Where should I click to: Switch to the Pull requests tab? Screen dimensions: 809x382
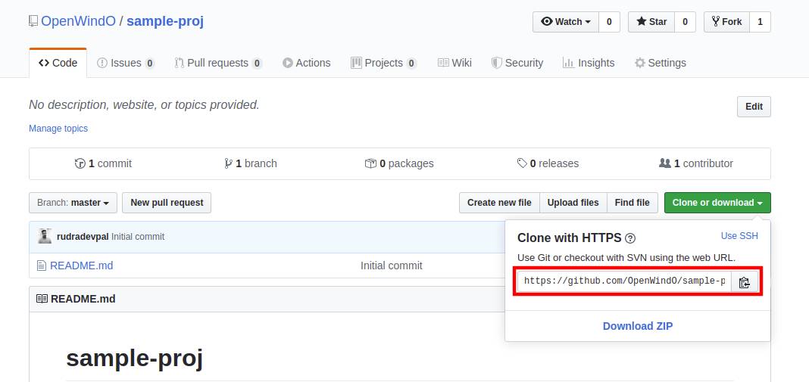click(218, 63)
